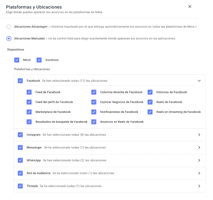Collapse the Facebook placements section
The width and height of the screenshot is (213, 200).
coord(199,80)
